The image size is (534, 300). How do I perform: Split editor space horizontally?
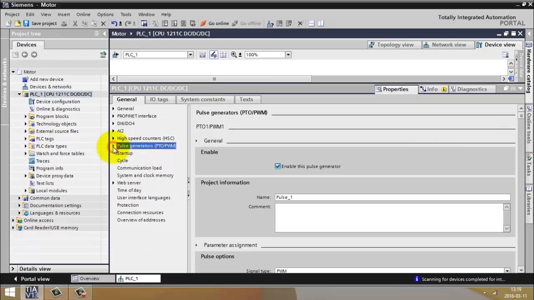(311, 23)
